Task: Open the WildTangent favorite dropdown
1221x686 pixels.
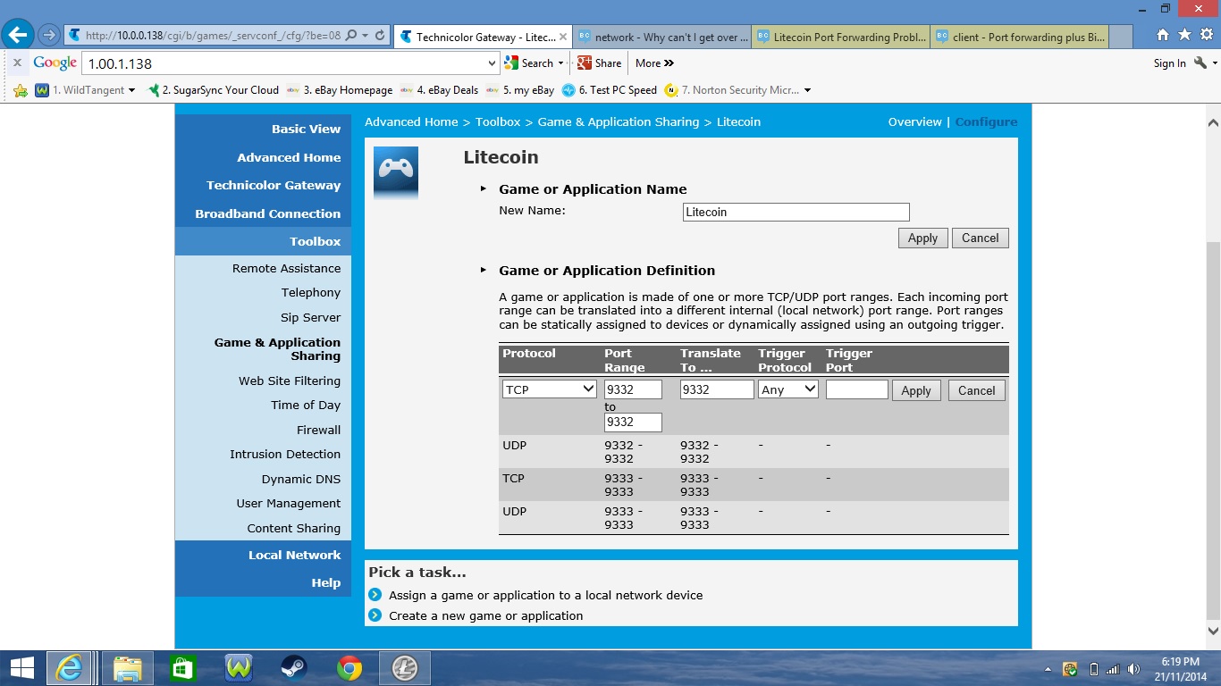Action: [132, 90]
